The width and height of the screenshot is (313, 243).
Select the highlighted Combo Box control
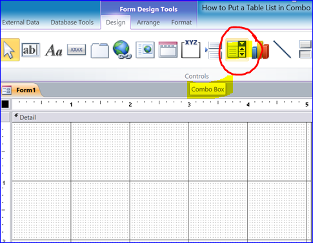pyautogui.click(x=237, y=50)
